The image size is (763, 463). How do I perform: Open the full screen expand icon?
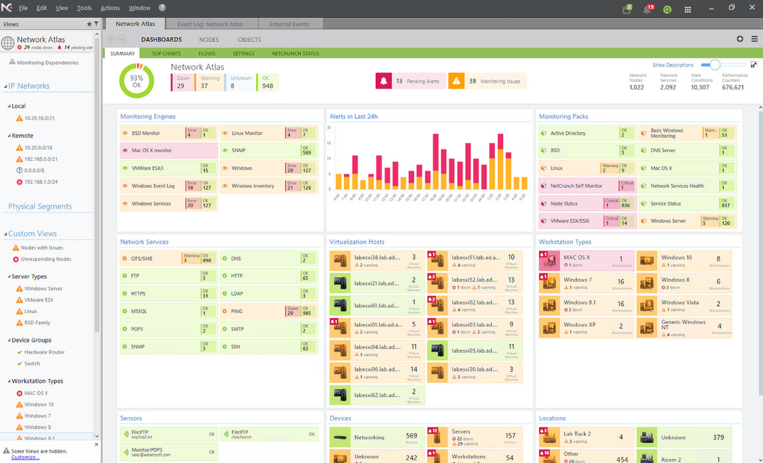(754, 64)
